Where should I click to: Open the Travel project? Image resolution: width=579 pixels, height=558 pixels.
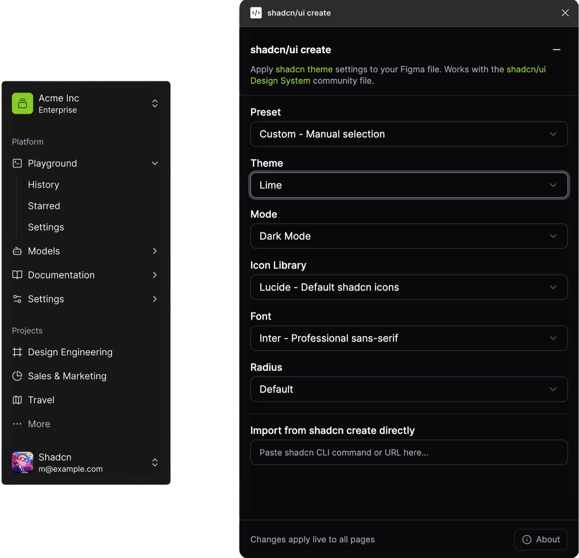tap(86, 400)
